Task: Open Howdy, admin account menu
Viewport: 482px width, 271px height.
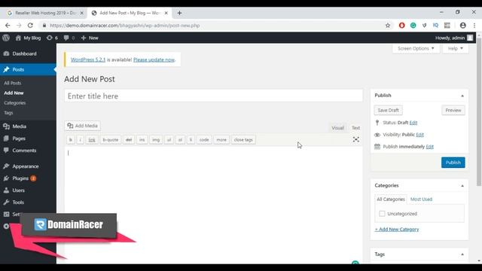Action: (454, 38)
